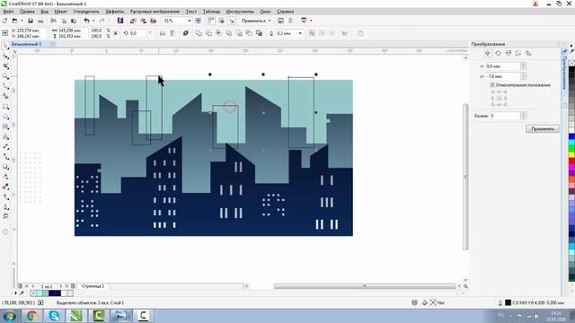575x323 pixels.
Task: Click the Intersect shaping icon
Action: pos(218,33)
